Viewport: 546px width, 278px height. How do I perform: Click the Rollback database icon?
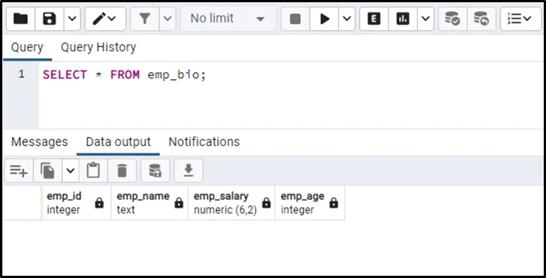pos(480,19)
